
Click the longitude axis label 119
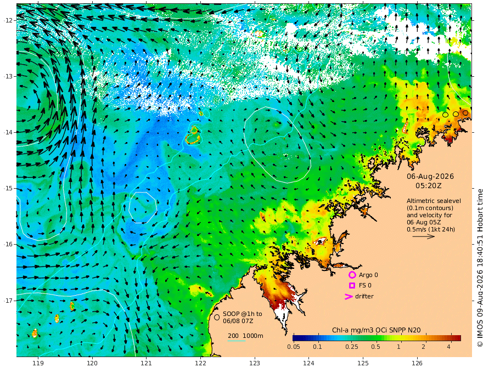pyautogui.click(x=38, y=363)
